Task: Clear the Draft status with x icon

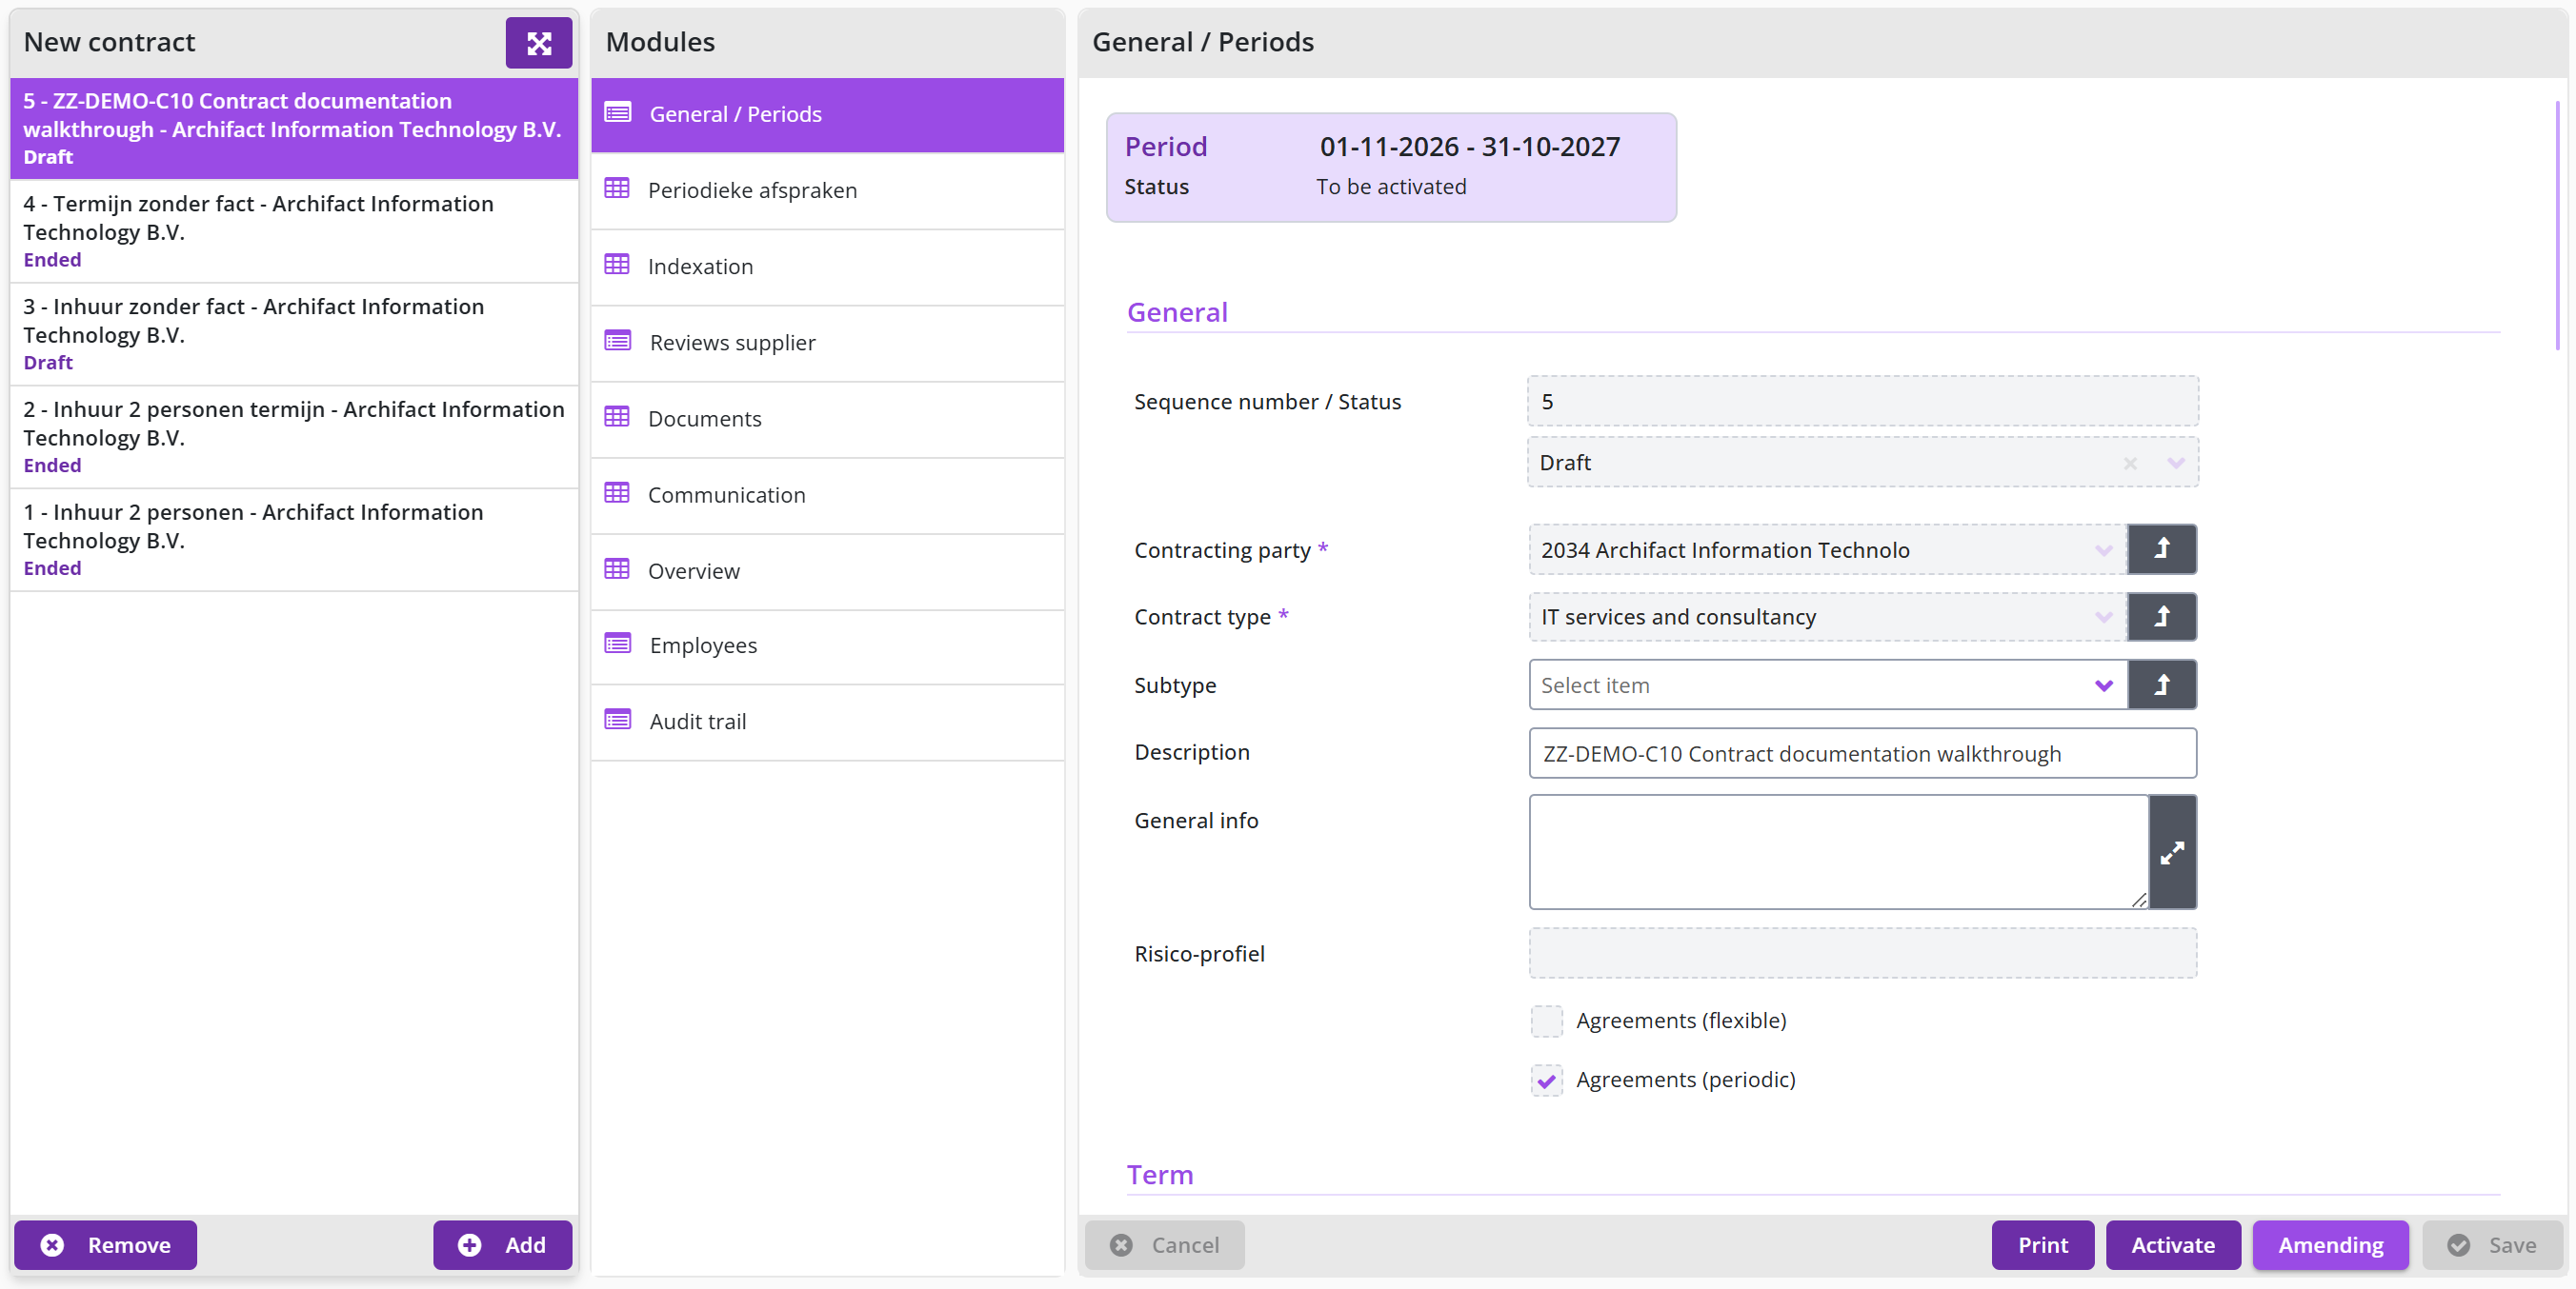Action: point(2130,463)
